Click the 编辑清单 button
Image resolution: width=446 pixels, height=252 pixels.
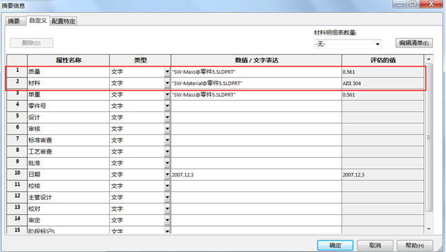coord(414,43)
